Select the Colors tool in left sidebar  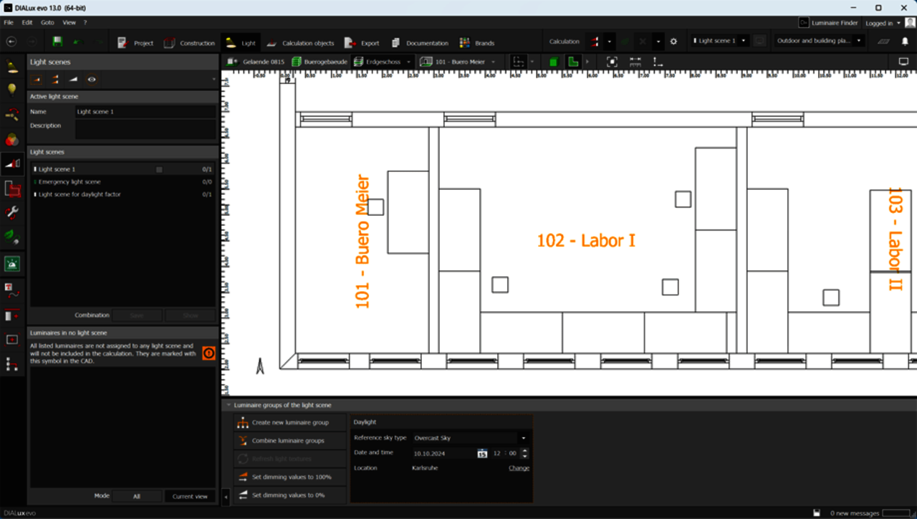(x=12, y=139)
